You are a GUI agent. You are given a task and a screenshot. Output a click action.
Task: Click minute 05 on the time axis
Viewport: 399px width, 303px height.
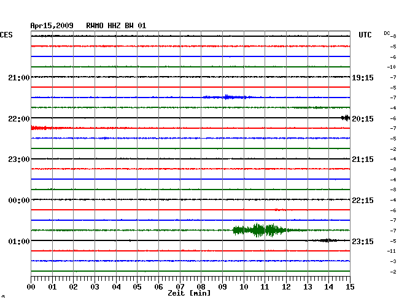137,287
